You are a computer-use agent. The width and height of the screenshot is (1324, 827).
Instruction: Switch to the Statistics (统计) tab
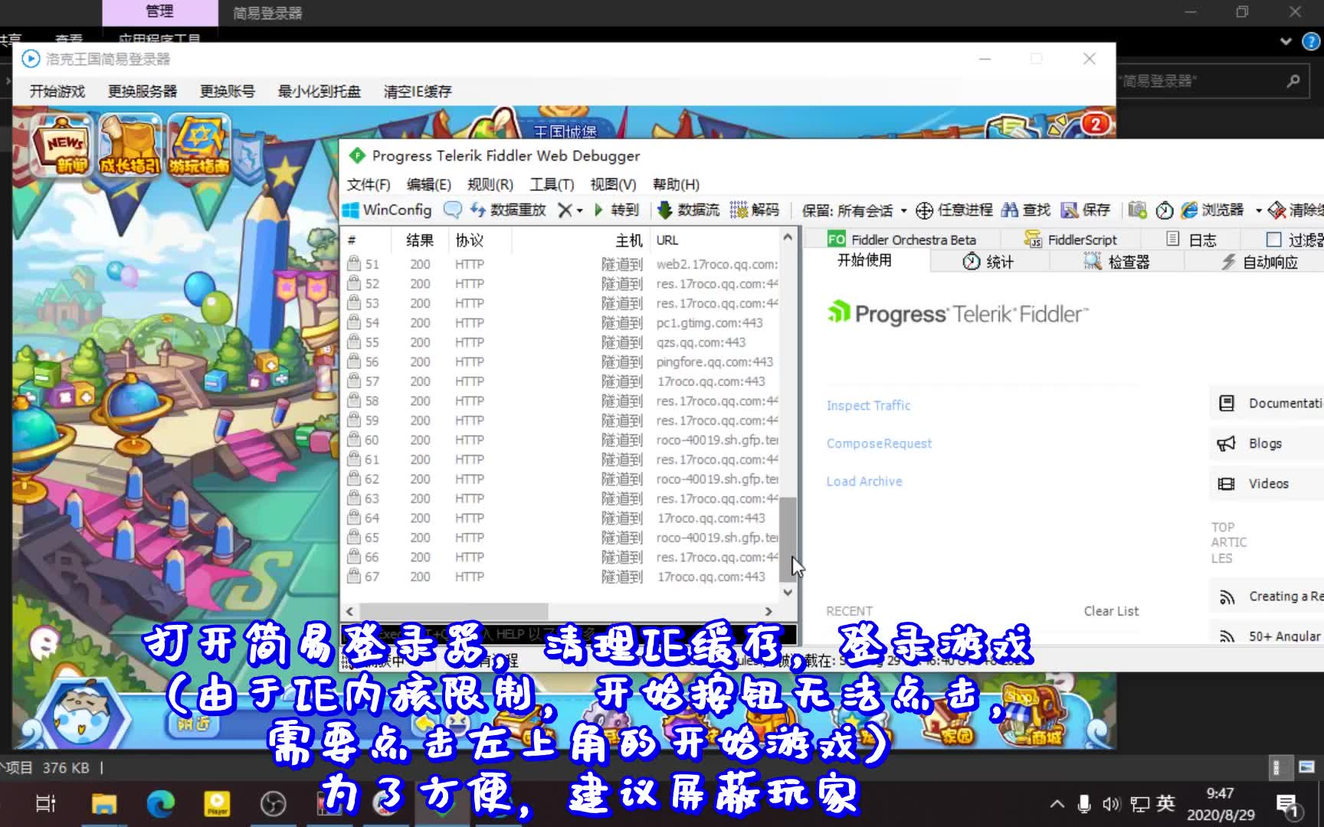tap(988, 262)
